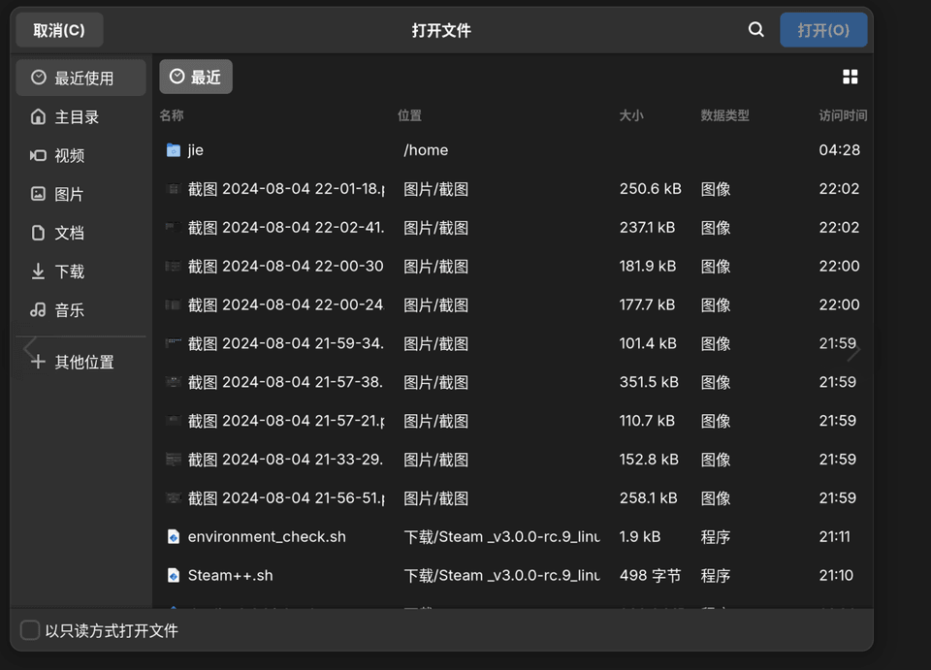Click environment_check.sh file icon
Image resolution: width=931 pixels, height=670 pixels.
pyautogui.click(x=174, y=537)
